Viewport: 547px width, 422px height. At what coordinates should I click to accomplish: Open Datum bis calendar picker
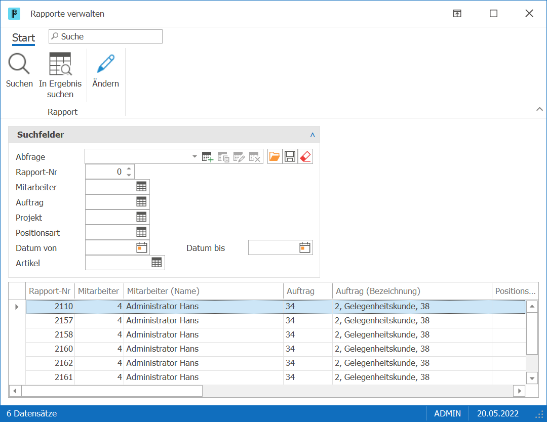coord(305,247)
